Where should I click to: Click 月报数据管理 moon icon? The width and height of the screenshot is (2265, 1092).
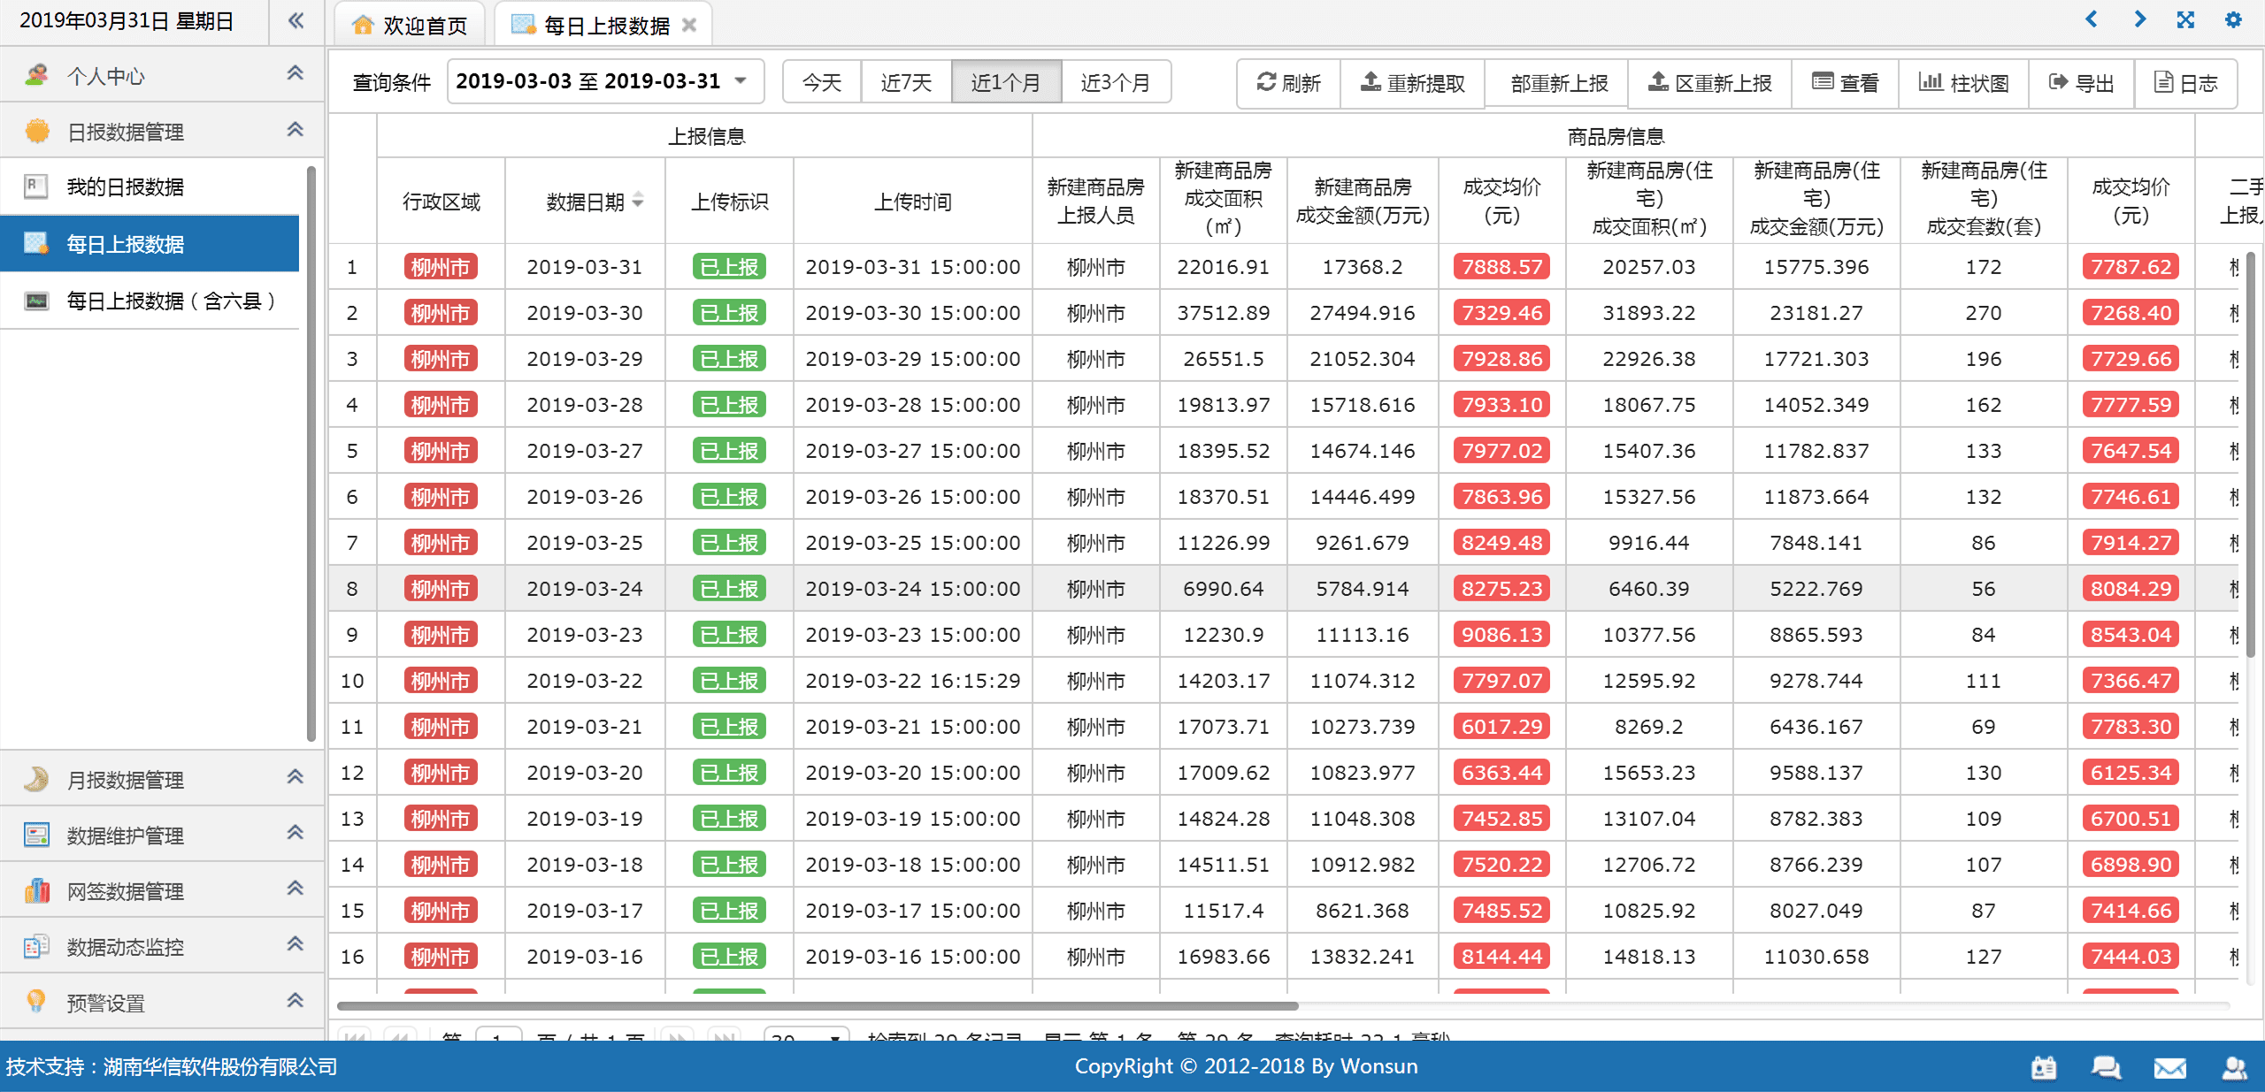pos(36,778)
